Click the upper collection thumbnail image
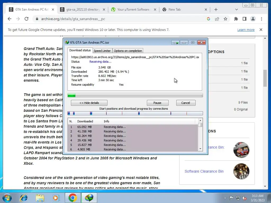Screen dimensions: 271x203 [241, 150]
